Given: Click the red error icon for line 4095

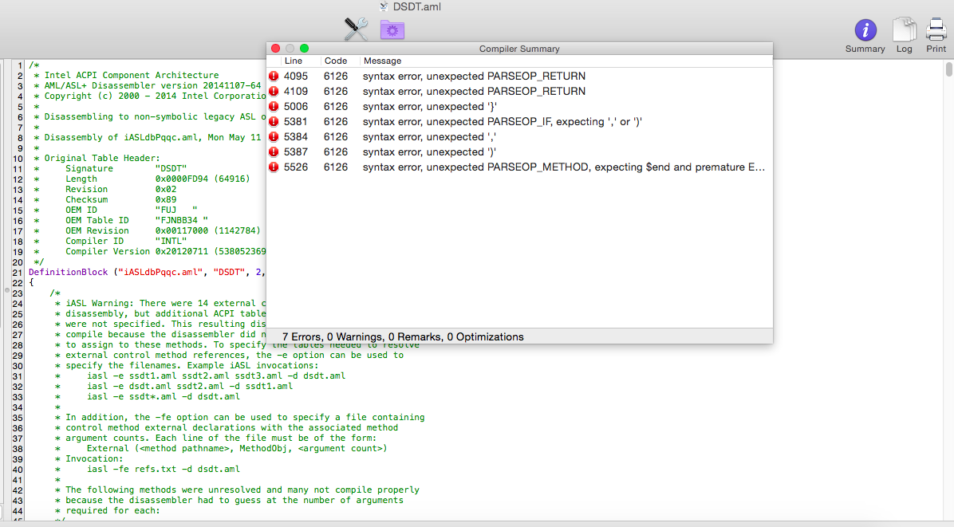Looking at the screenshot, I should [x=274, y=77].
